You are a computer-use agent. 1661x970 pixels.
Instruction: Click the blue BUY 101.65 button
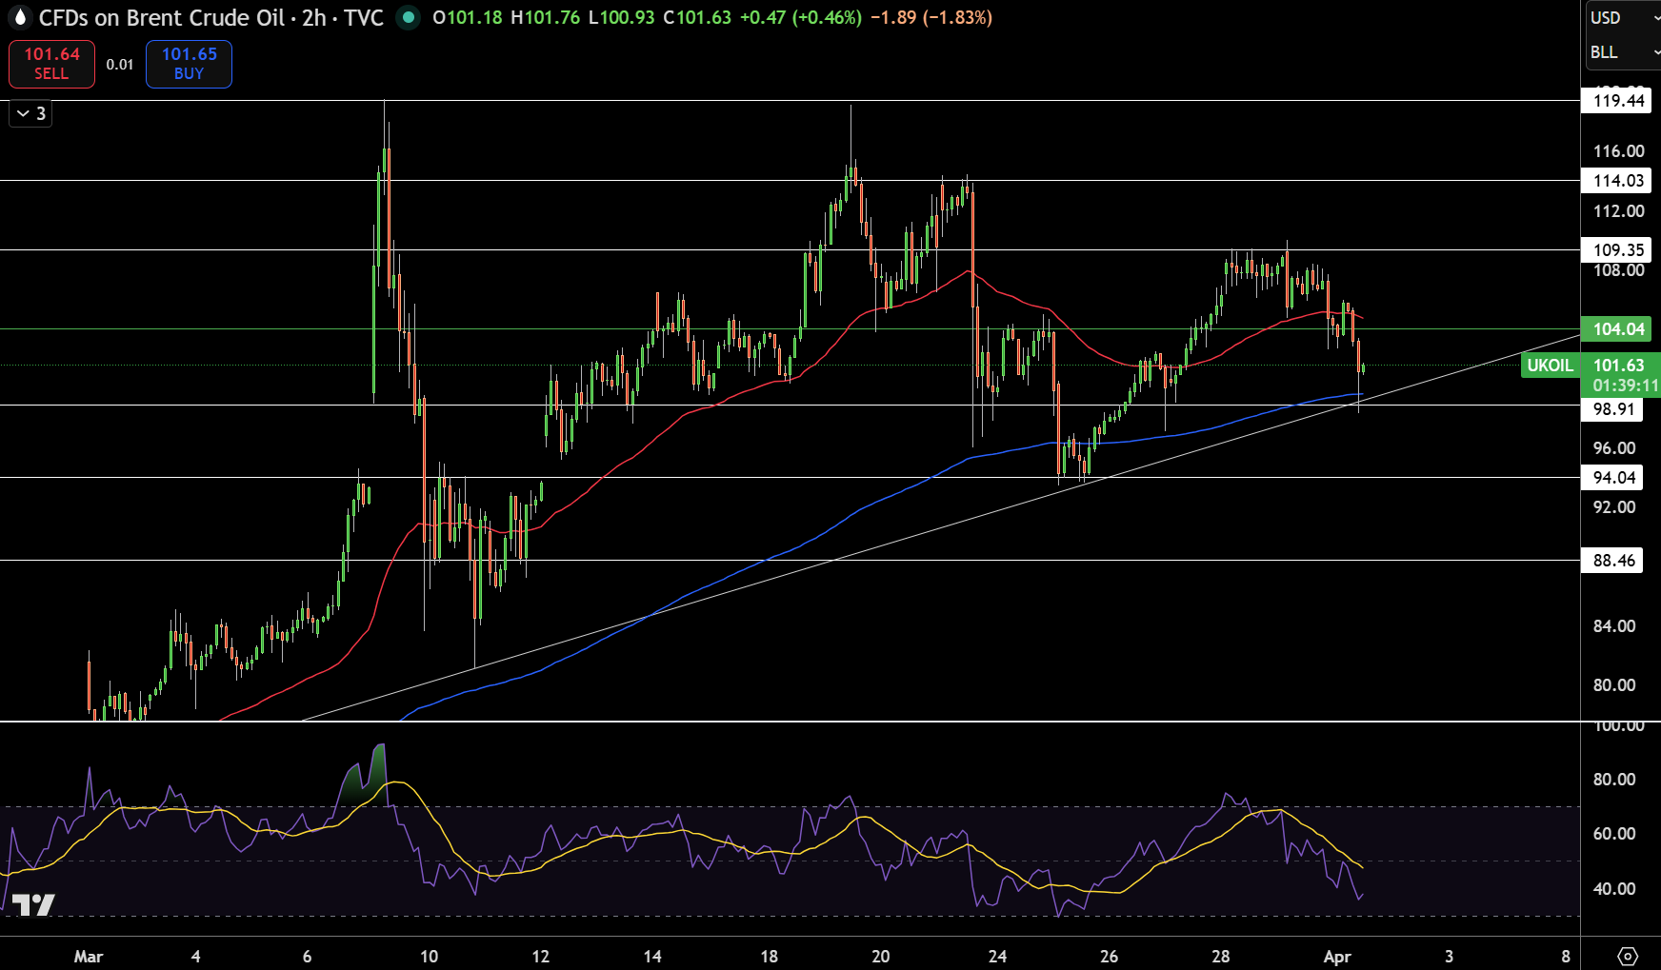[189, 64]
